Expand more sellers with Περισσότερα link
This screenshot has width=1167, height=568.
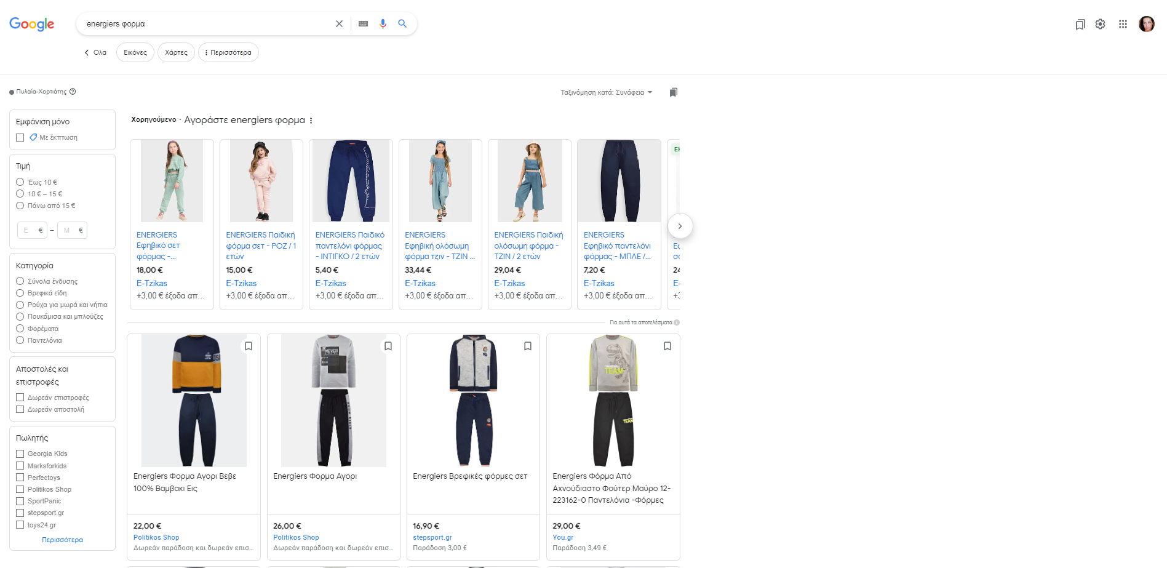click(62, 540)
